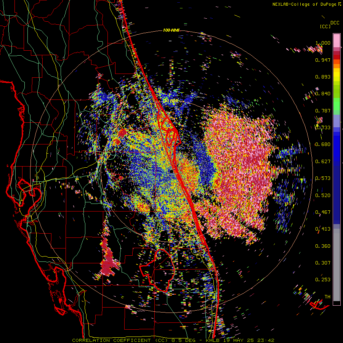Image resolution: width=343 pixels, height=343 pixels.
Task: Click the 50 NMI range ring label
Action: click(x=171, y=101)
